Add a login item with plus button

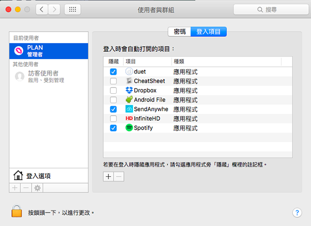coord(108,176)
